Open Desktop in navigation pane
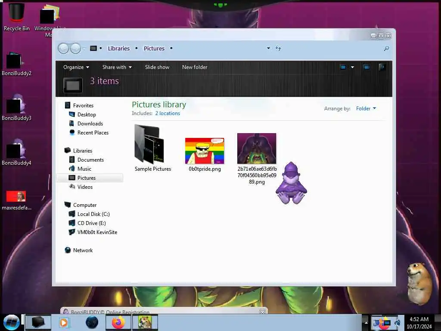Viewport: 441px width, 331px height. [87, 114]
